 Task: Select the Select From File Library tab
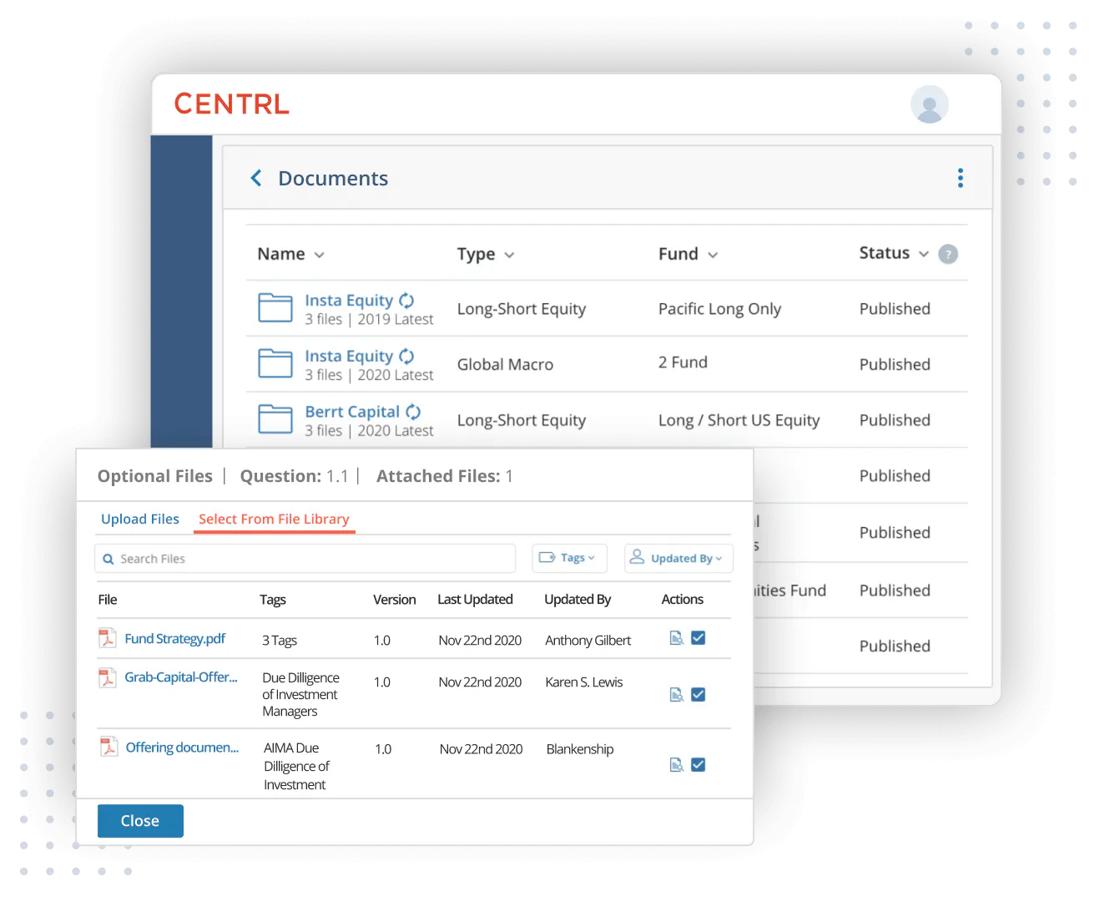coord(274,519)
